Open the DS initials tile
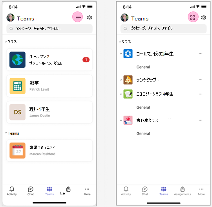Viewport: 212px width, 207px height. 17,112
